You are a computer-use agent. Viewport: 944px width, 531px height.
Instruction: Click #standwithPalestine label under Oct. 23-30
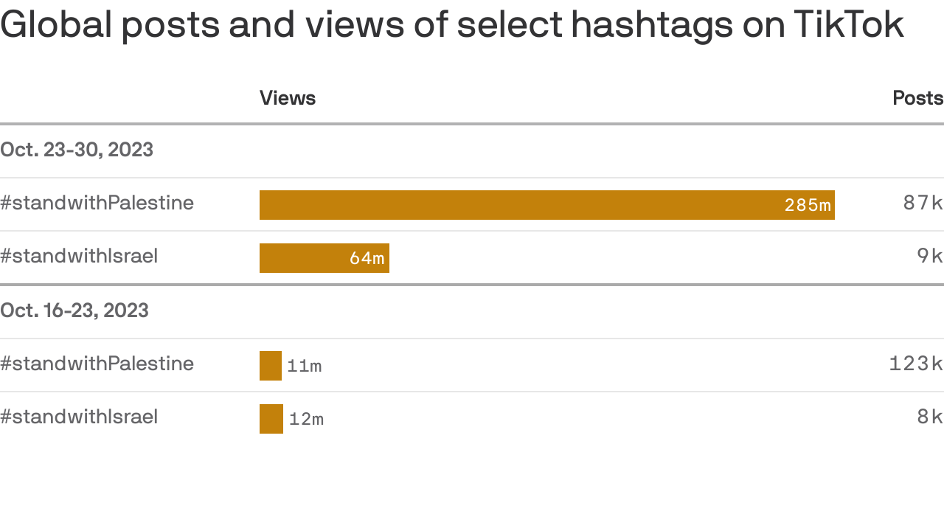(97, 203)
